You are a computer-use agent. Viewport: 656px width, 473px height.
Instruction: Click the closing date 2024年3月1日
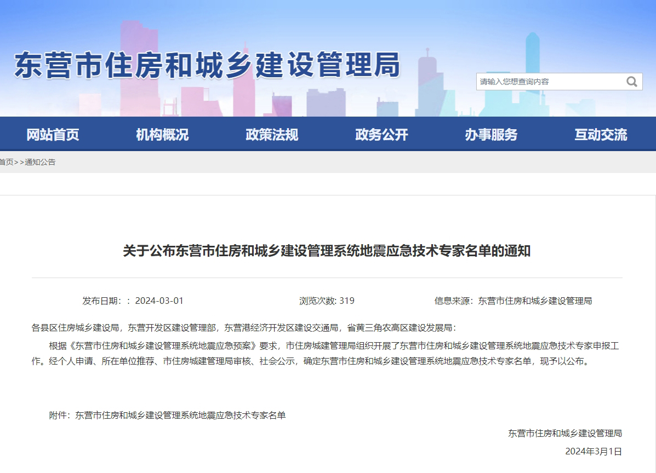pos(594,452)
